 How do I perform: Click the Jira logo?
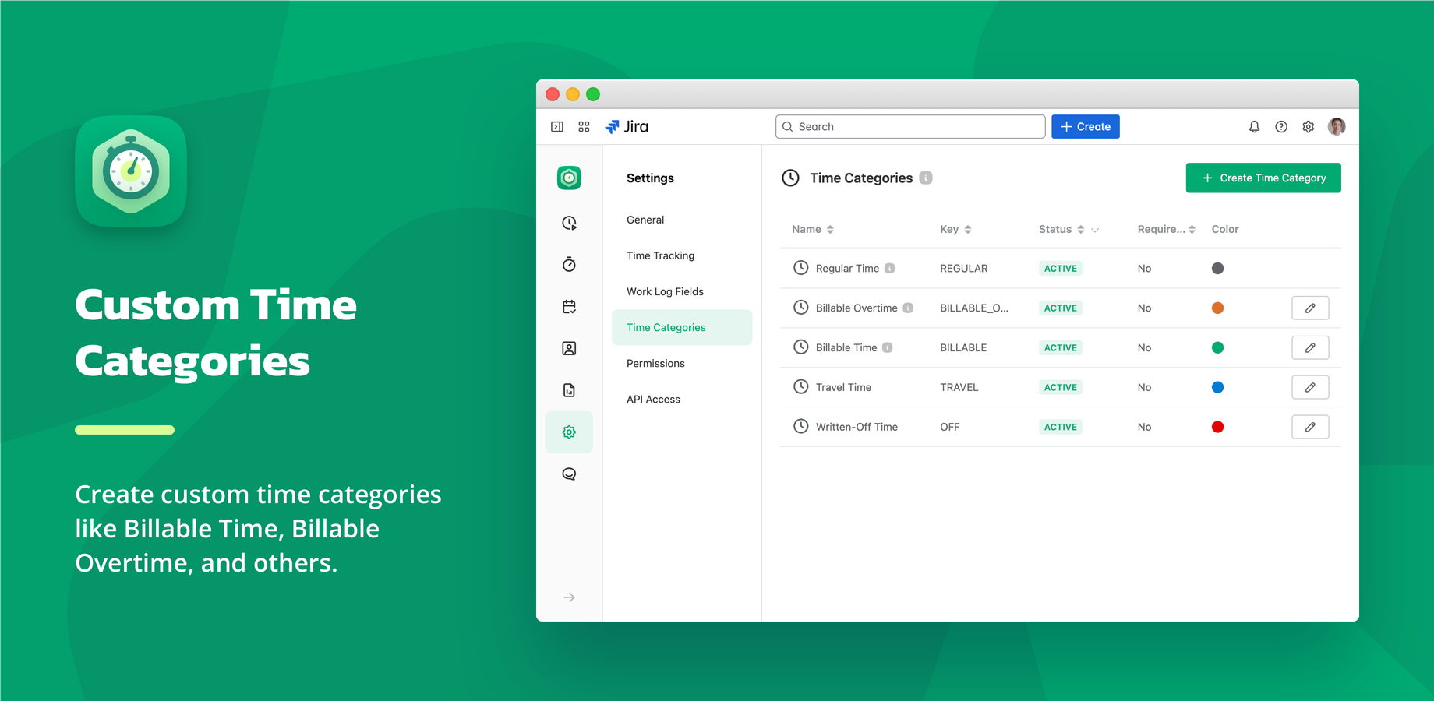point(627,127)
